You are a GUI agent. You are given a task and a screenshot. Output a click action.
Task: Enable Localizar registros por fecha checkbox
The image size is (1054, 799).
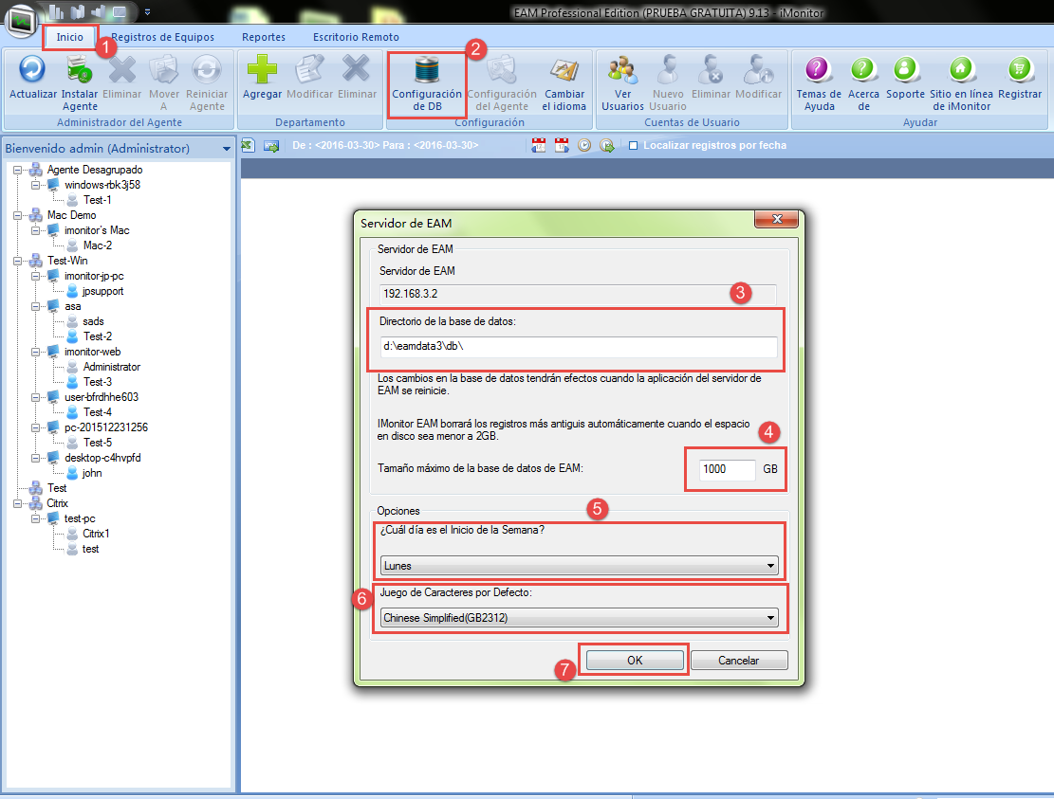tap(633, 146)
